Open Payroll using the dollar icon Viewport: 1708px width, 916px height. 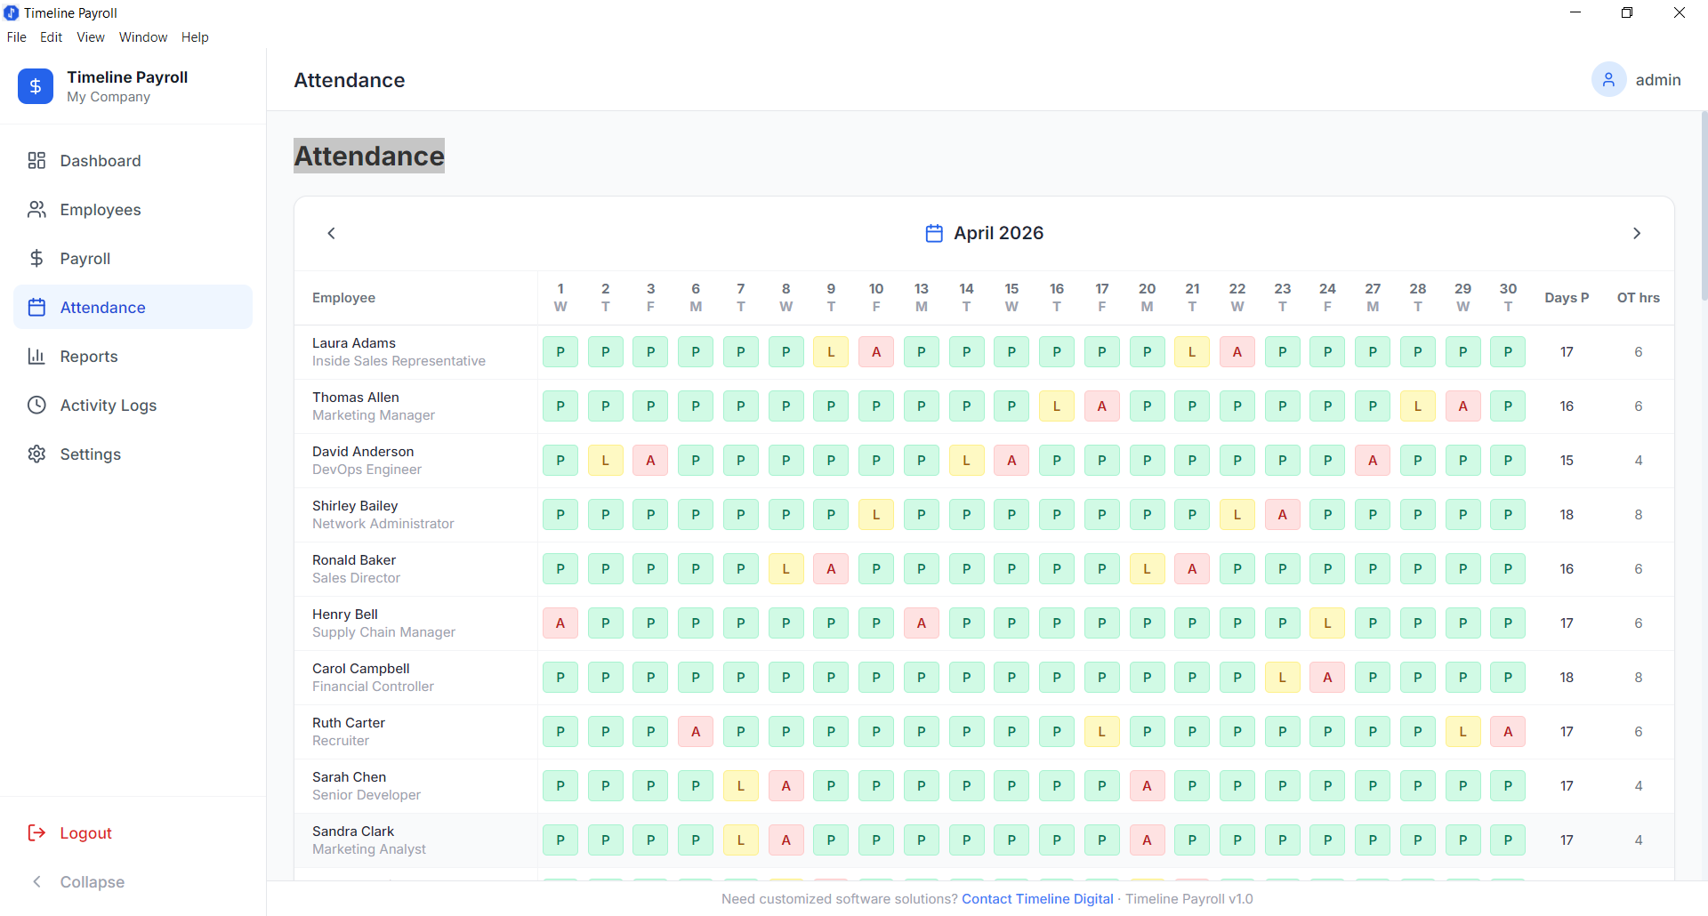pyautogui.click(x=36, y=258)
